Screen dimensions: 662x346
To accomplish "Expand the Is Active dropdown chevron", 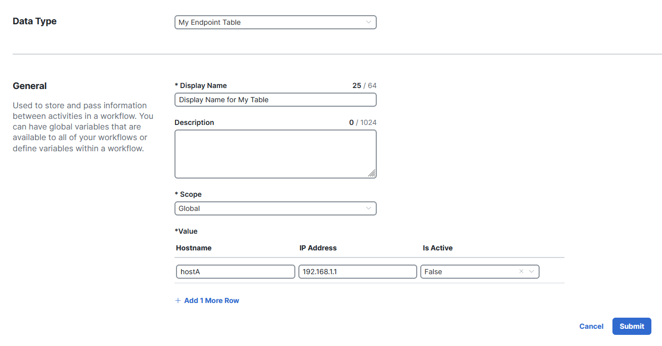I will 532,272.
